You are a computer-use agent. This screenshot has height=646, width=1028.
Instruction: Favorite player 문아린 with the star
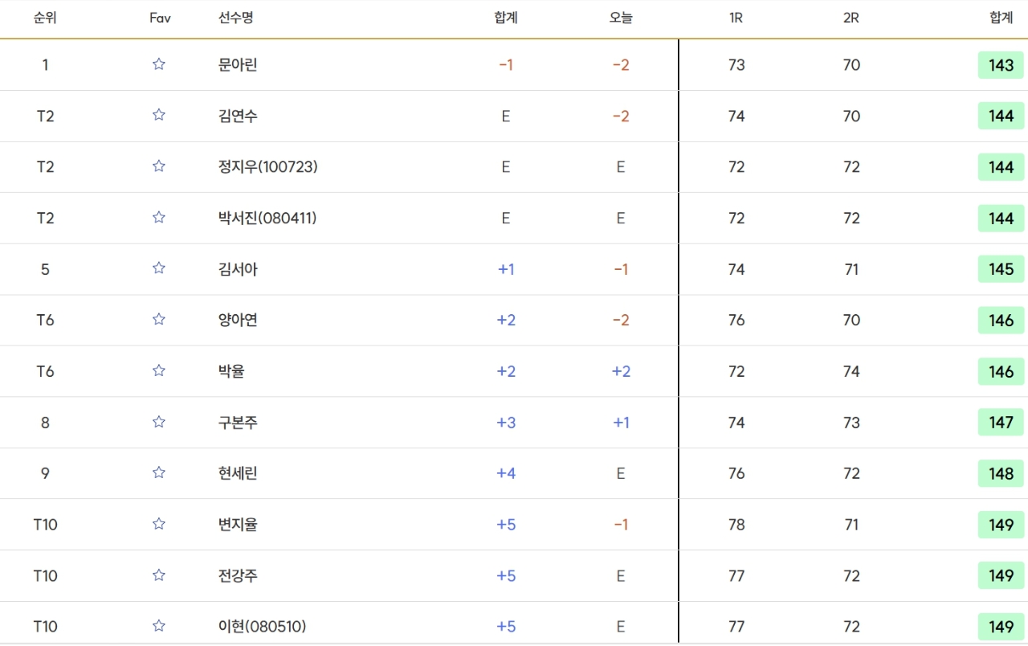(x=159, y=64)
